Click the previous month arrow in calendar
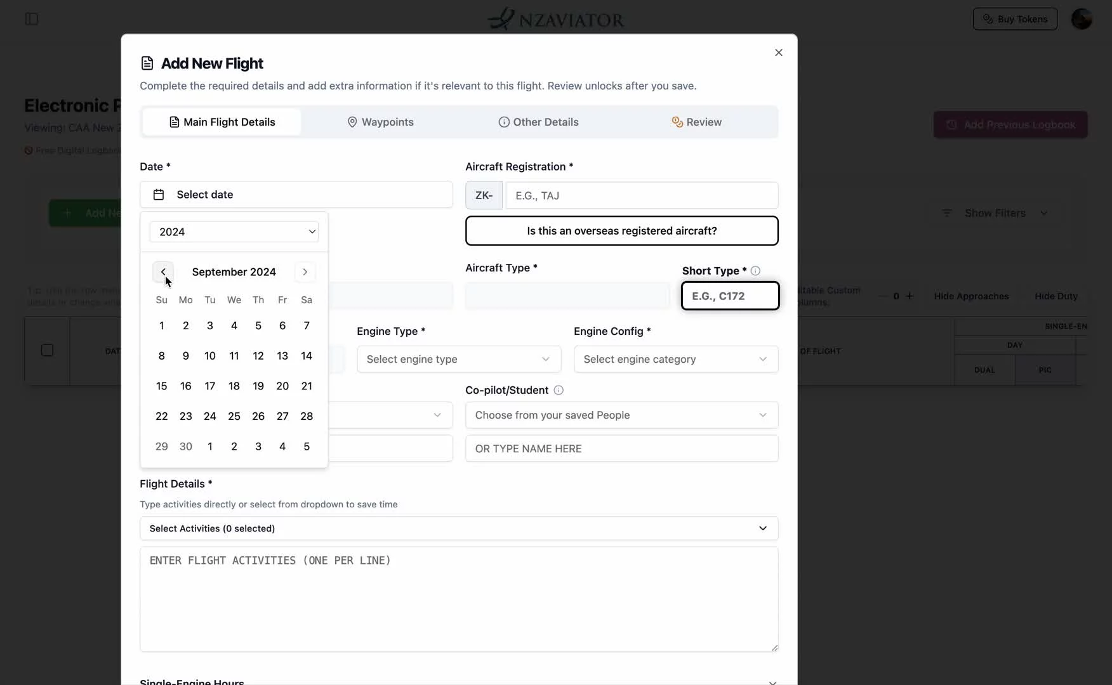 point(163,272)
